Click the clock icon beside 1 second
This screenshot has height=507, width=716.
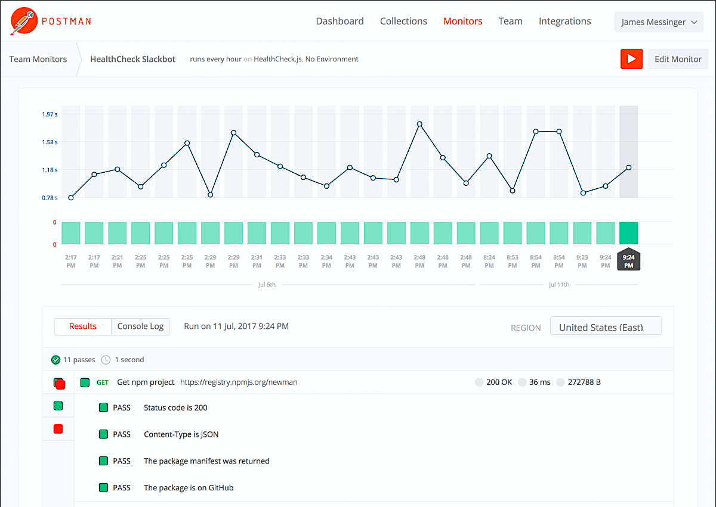[106, 360]
